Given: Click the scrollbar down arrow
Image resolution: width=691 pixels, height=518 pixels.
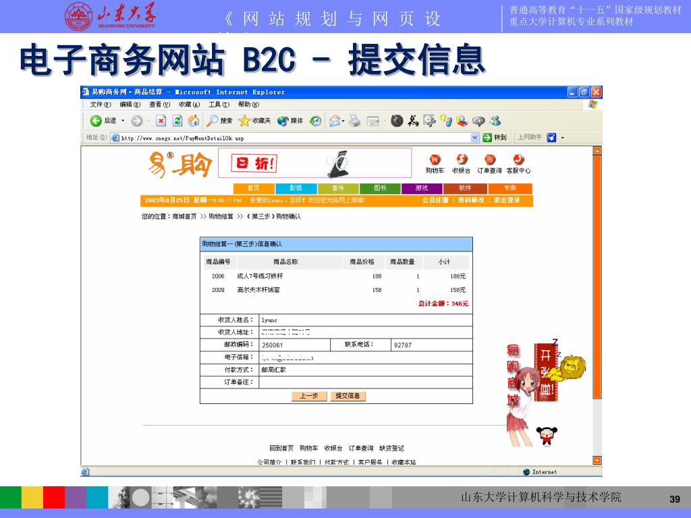Looking at the screenshot, I should click(597, 461).
